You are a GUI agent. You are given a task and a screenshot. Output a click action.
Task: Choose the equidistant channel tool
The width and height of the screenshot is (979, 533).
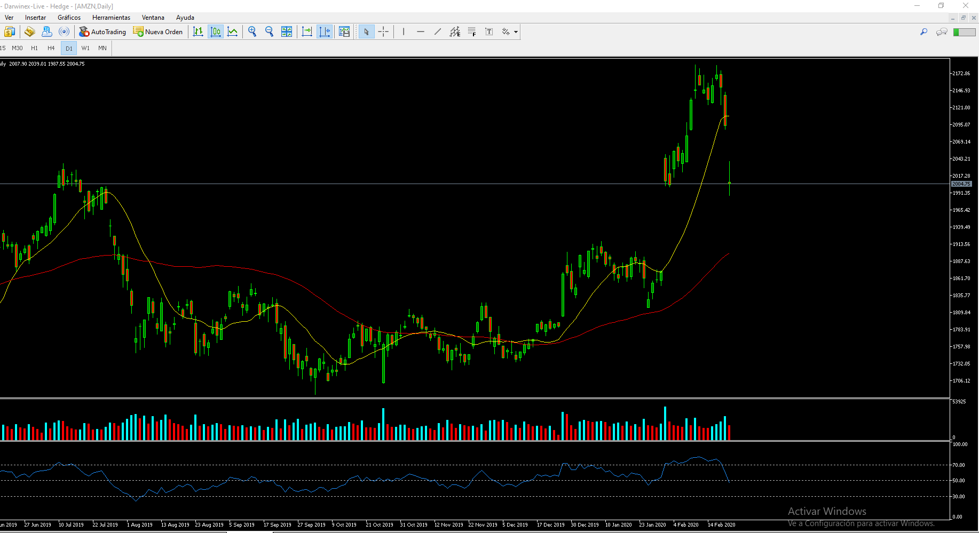[x=455, y=32]
